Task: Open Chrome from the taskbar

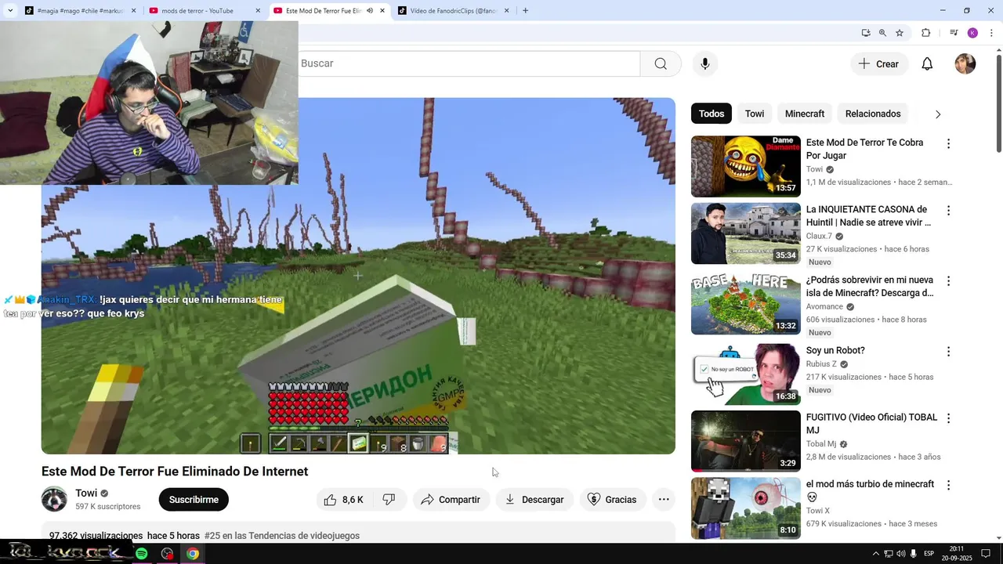Action: coord(192,554)
